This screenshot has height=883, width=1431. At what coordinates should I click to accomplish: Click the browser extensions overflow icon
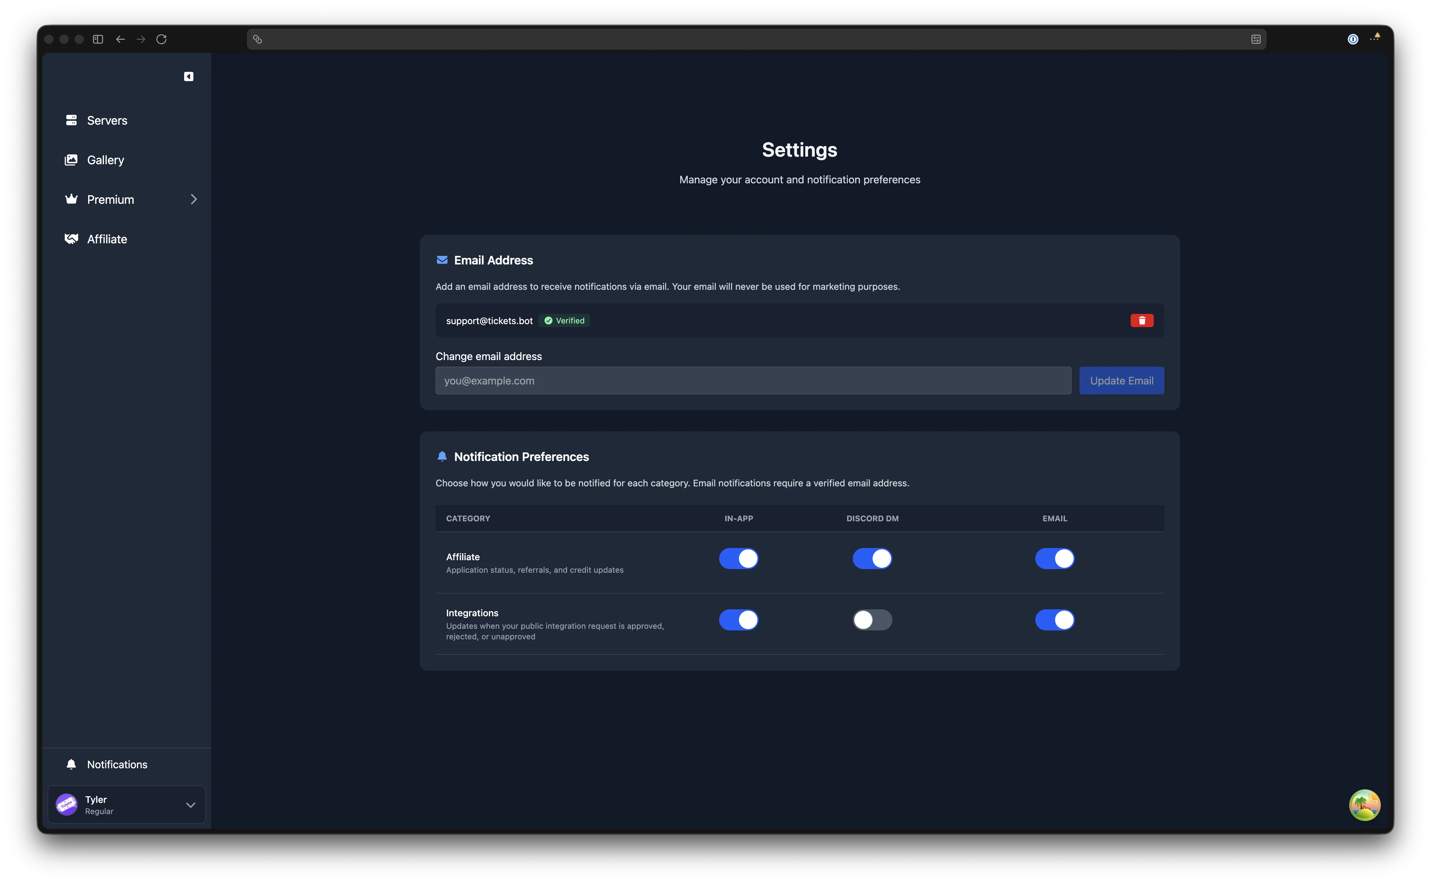1374,38
